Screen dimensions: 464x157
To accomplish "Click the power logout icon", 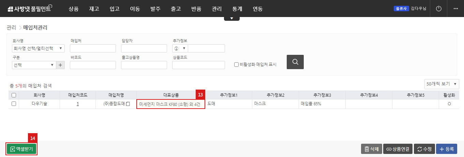I will pos(439,9).
